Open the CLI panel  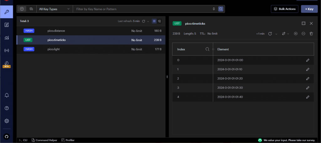coord(23,141)
